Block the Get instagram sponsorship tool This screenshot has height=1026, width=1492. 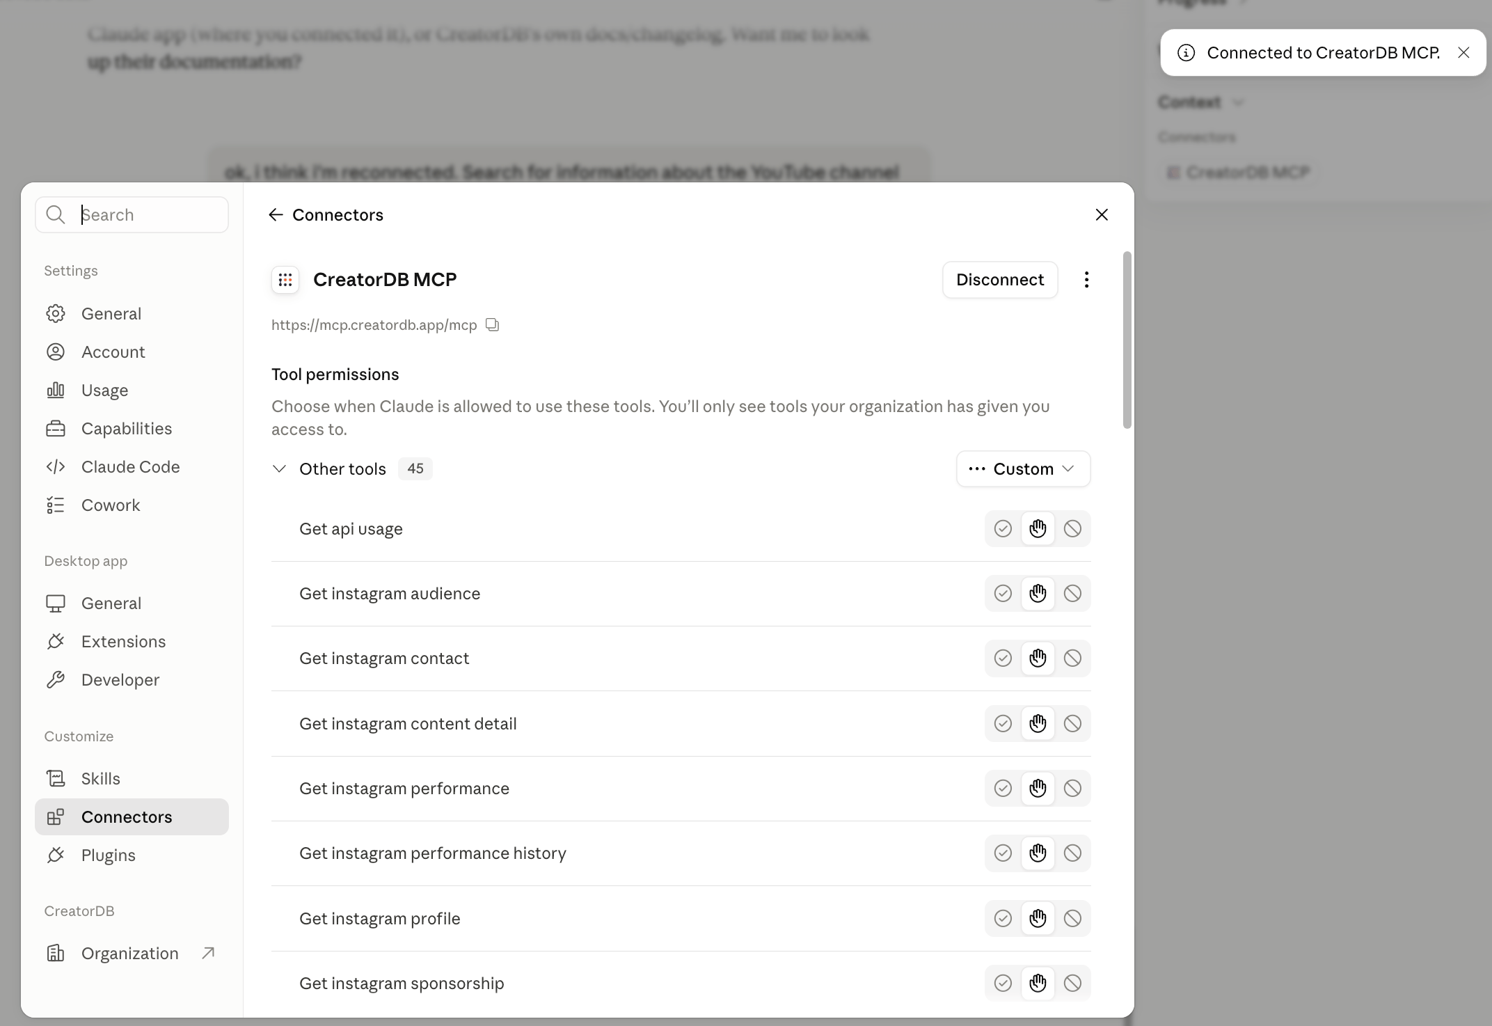(1072, 984)
